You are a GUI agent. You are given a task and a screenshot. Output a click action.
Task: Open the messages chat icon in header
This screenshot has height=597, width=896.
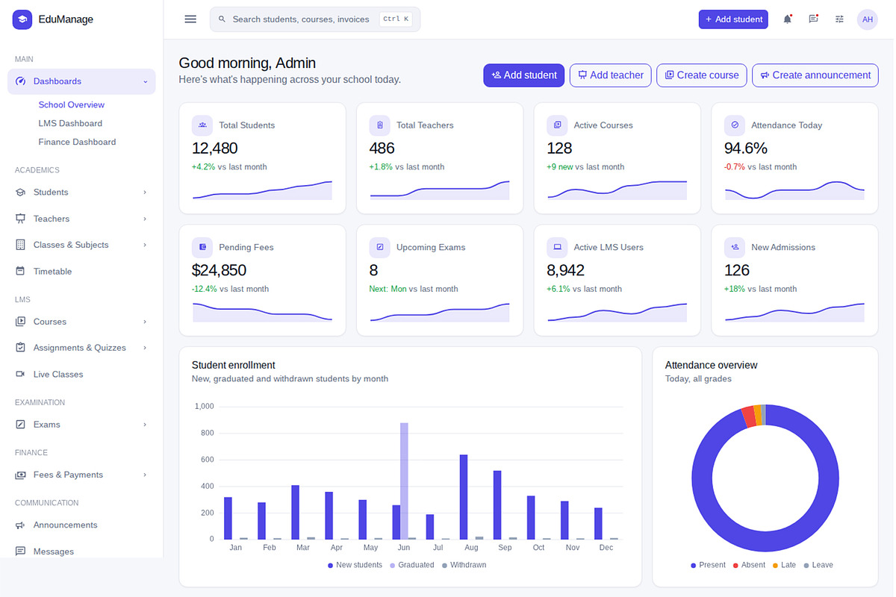(x=813, y=19)
